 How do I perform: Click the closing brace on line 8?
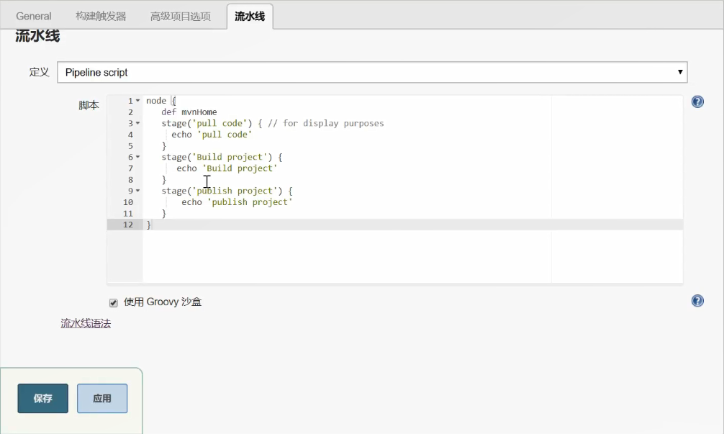coord(164,180)
